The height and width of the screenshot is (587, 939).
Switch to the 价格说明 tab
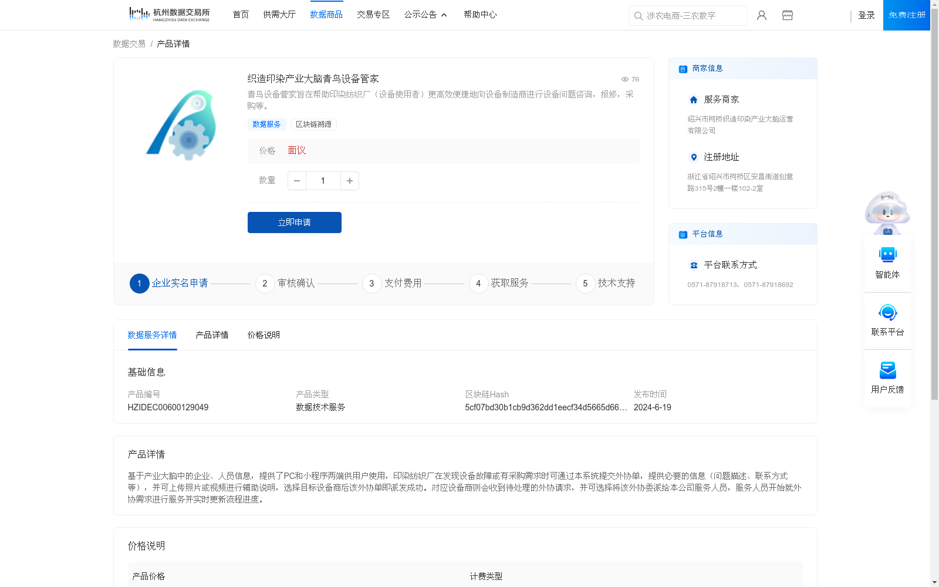coord(264,335)
